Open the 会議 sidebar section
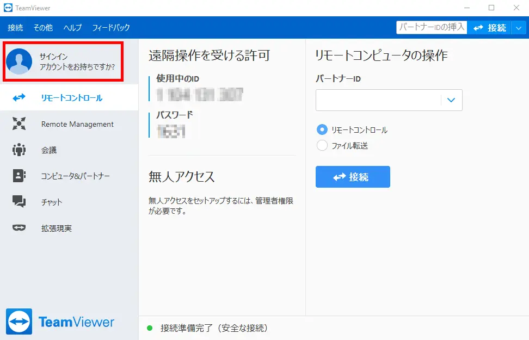 pyautogui.click(x=69, y=150)
